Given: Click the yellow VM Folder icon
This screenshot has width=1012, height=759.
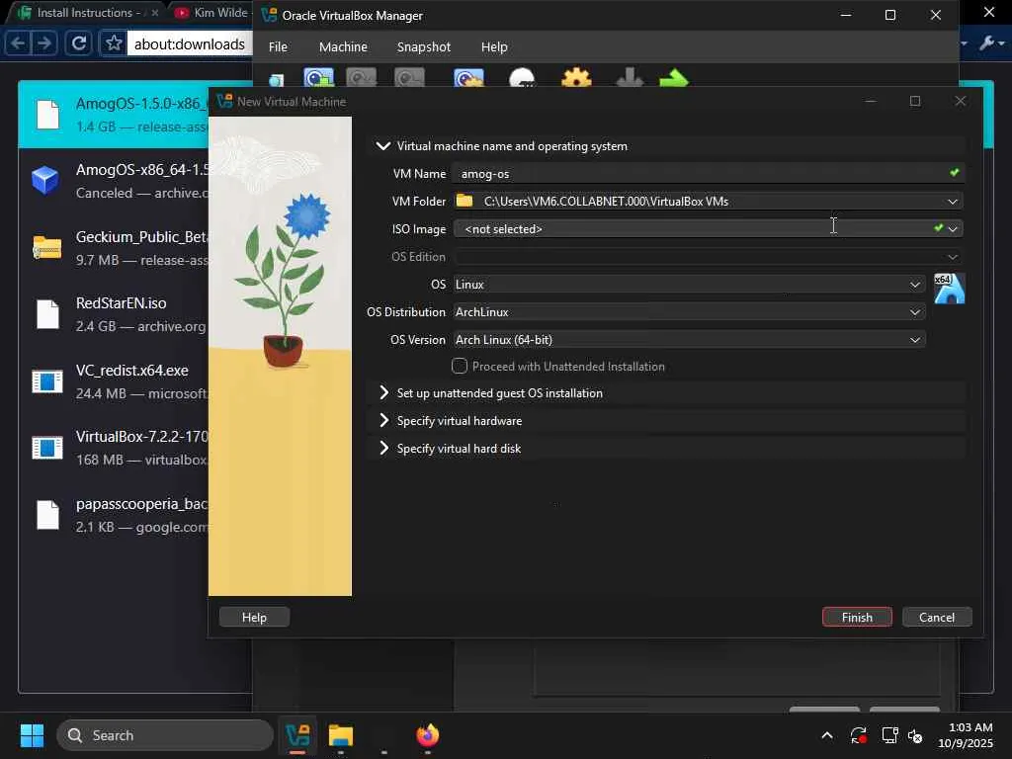Looking at the screenshot, I should click(464, 201).
